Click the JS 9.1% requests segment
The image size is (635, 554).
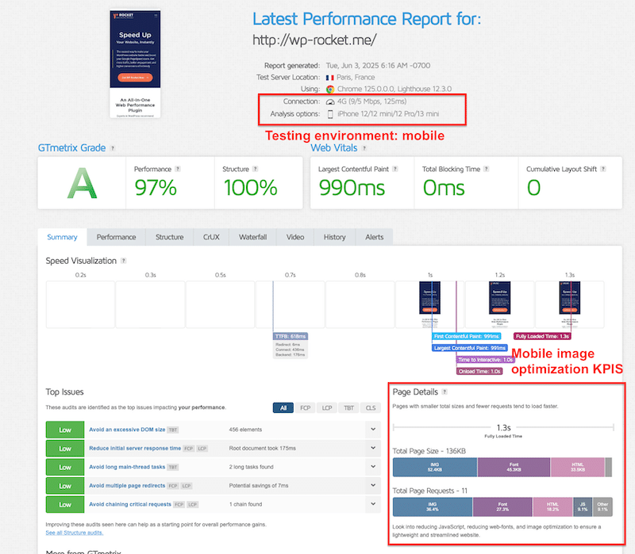coord(583,507)
